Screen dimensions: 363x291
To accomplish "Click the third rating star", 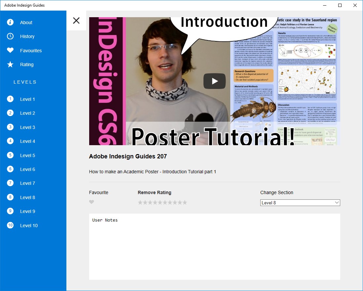I will [150, 202].
